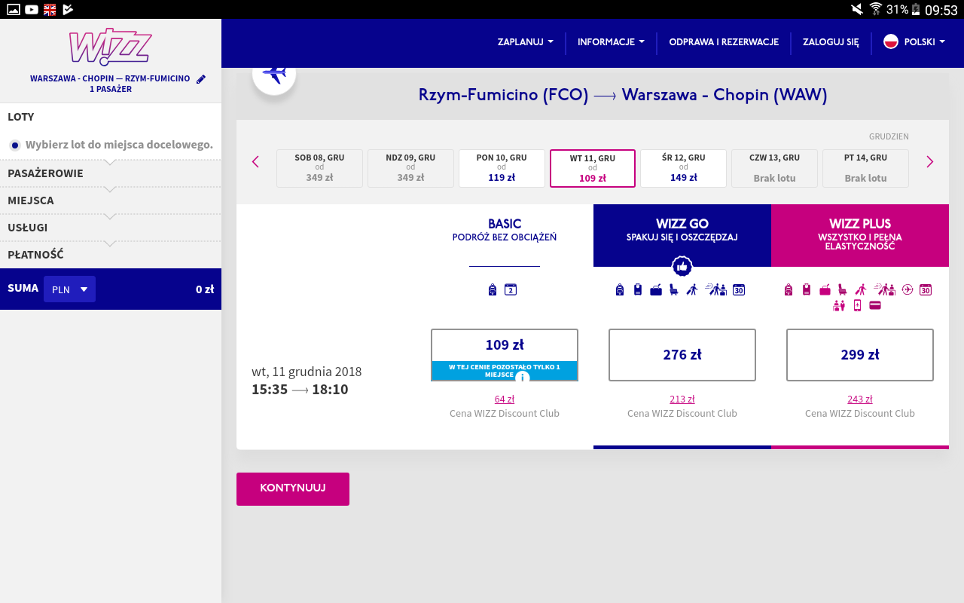Select the radio button beside 'Wybierz lot'
This screenshot has height=603, width=964.
click(x=14, y=145)
